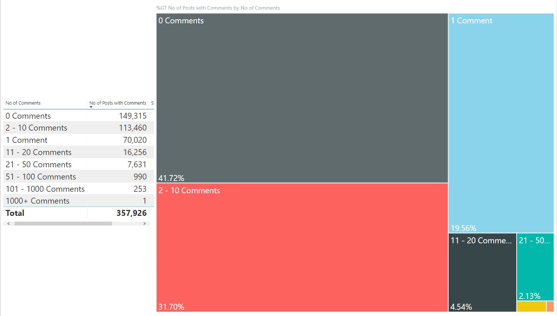Select the red 2 - 10 Comments block
The image size is (557, 316).
pos(302,247)
